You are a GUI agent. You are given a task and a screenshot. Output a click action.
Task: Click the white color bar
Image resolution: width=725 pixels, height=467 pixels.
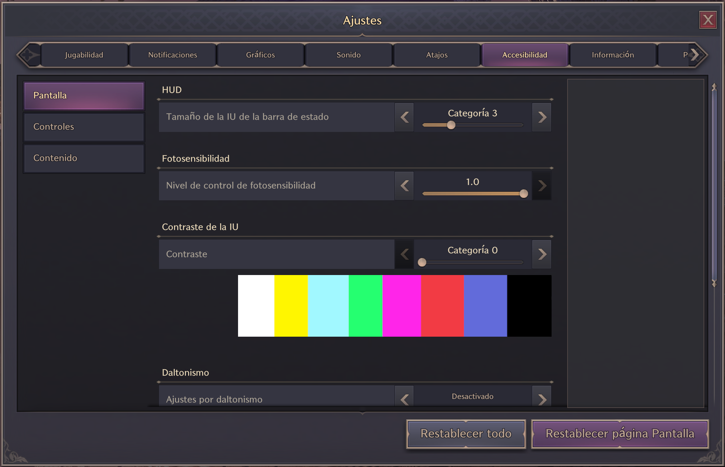256,306
